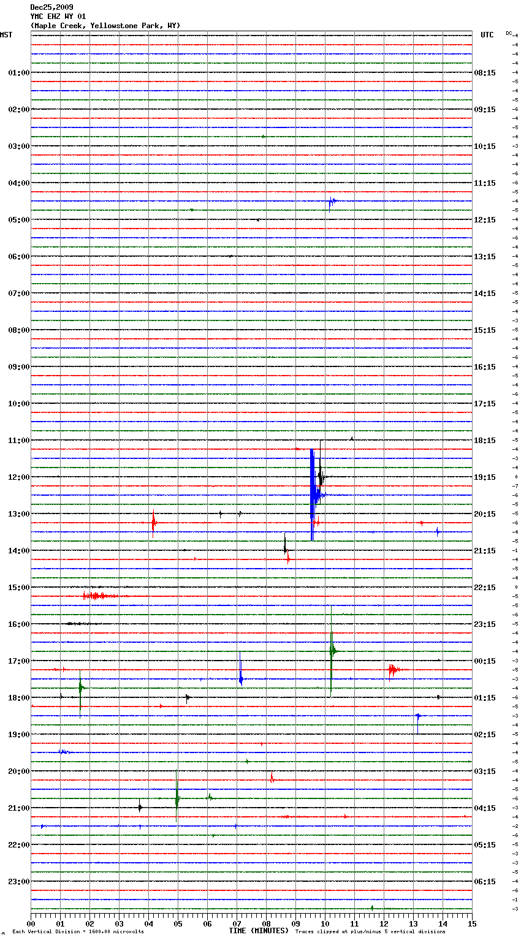Click the '14:15' UTC time label

[485, 294]
